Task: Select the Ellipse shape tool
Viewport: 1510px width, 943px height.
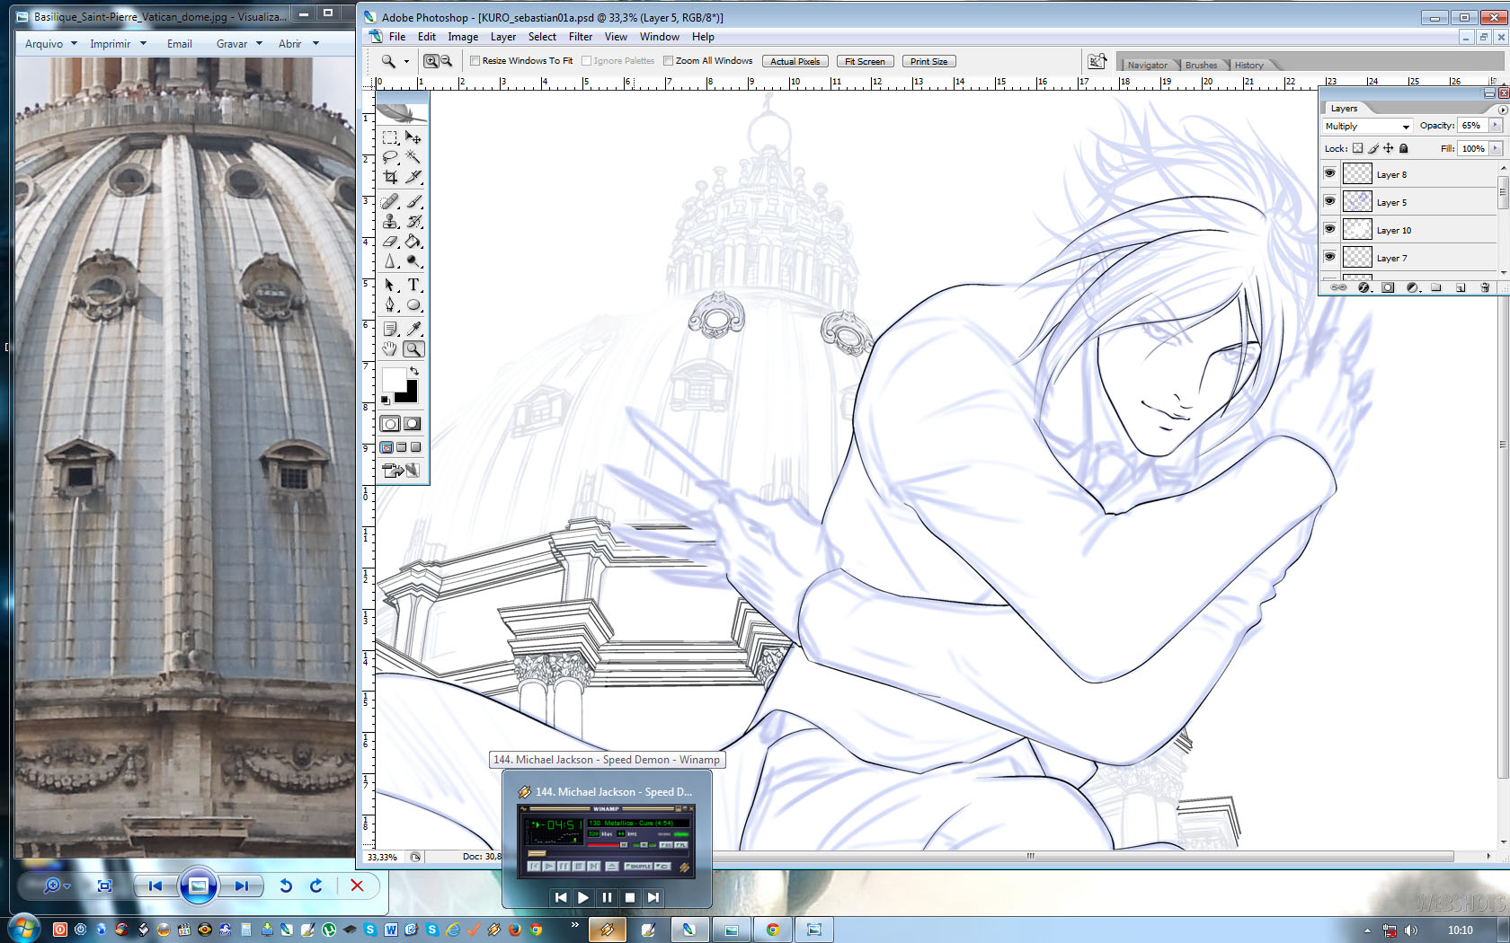Action: [x=413, y=304]
